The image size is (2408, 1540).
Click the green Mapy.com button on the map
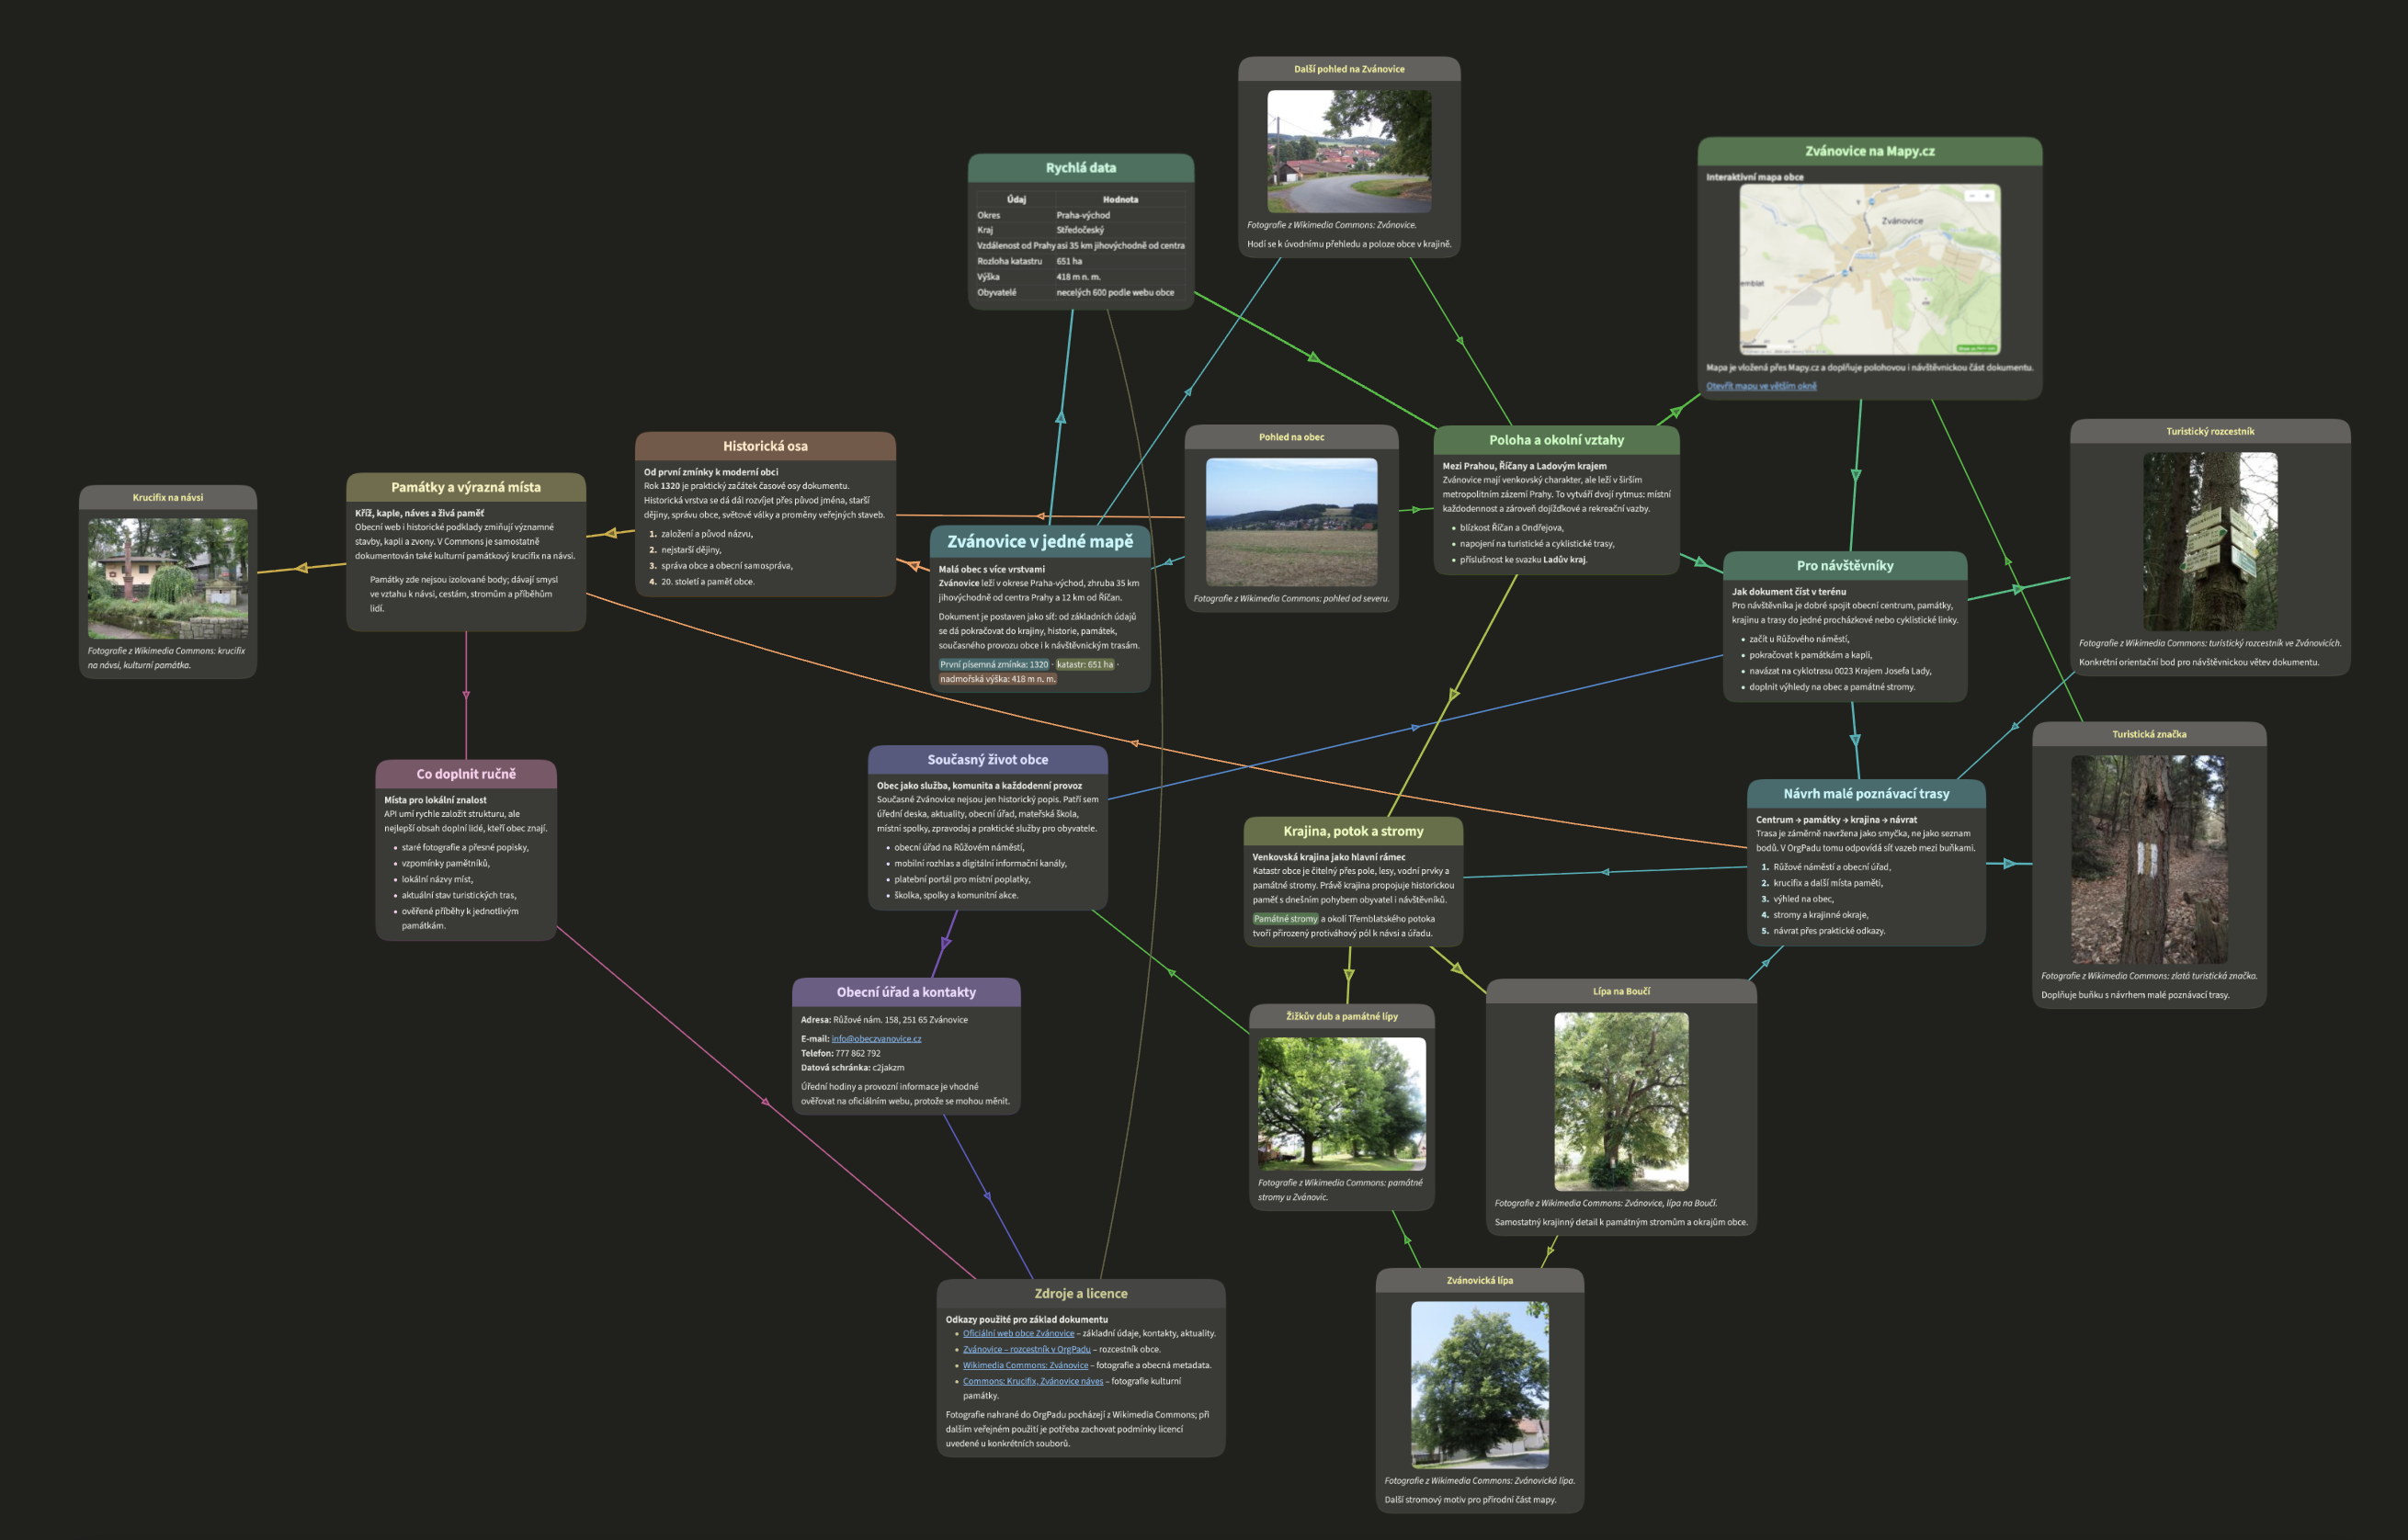1977,348
